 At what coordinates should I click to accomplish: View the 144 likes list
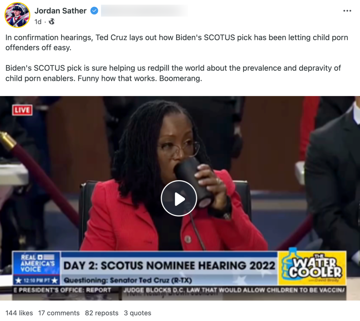click(x=19, y=313)
